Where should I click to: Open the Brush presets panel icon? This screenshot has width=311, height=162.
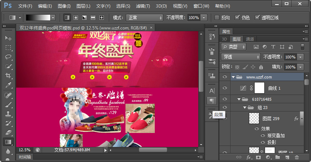coord(212,61)
